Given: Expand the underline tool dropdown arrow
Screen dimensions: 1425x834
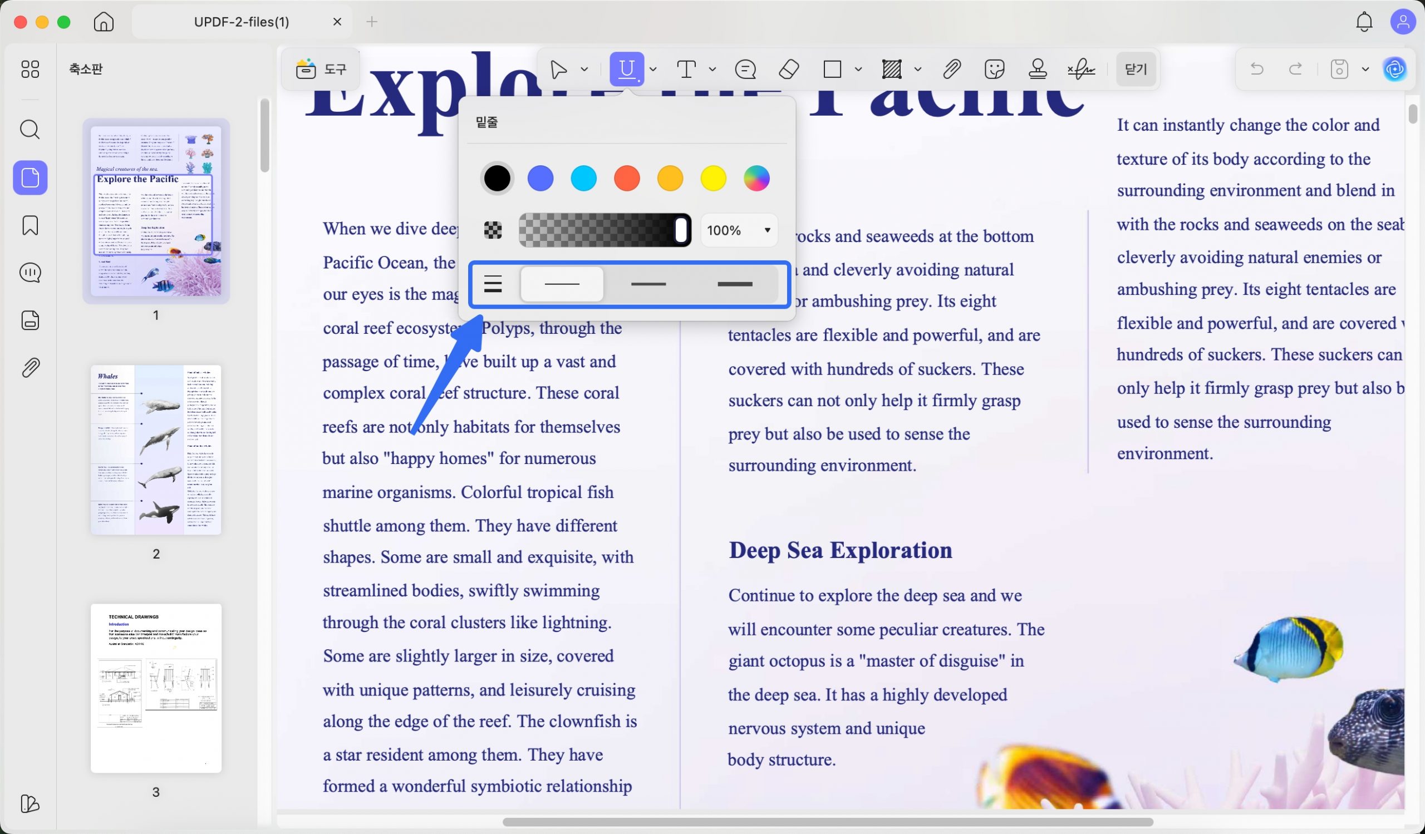Looking at the screenshot, I should [x=653, y=70].
